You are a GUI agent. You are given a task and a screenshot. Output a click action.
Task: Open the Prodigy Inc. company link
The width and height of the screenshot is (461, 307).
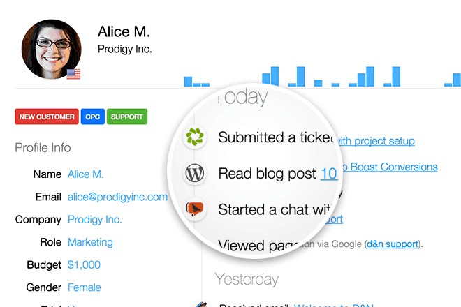[x=95, y=219]
